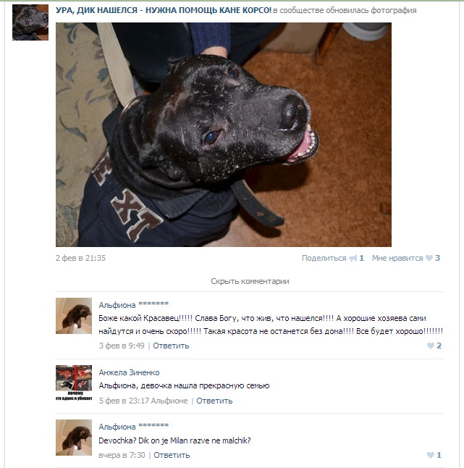Open Анжела Зиненко's avatar picture
The height and width of the screenshot is (468, 464).
click(x=74, y=383)
